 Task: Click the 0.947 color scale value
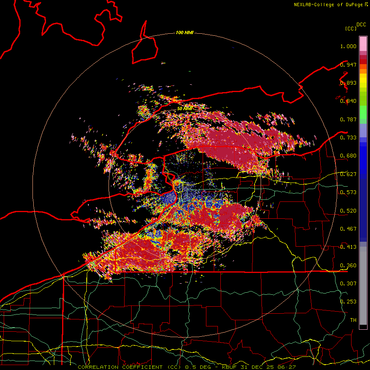(348, 65)
